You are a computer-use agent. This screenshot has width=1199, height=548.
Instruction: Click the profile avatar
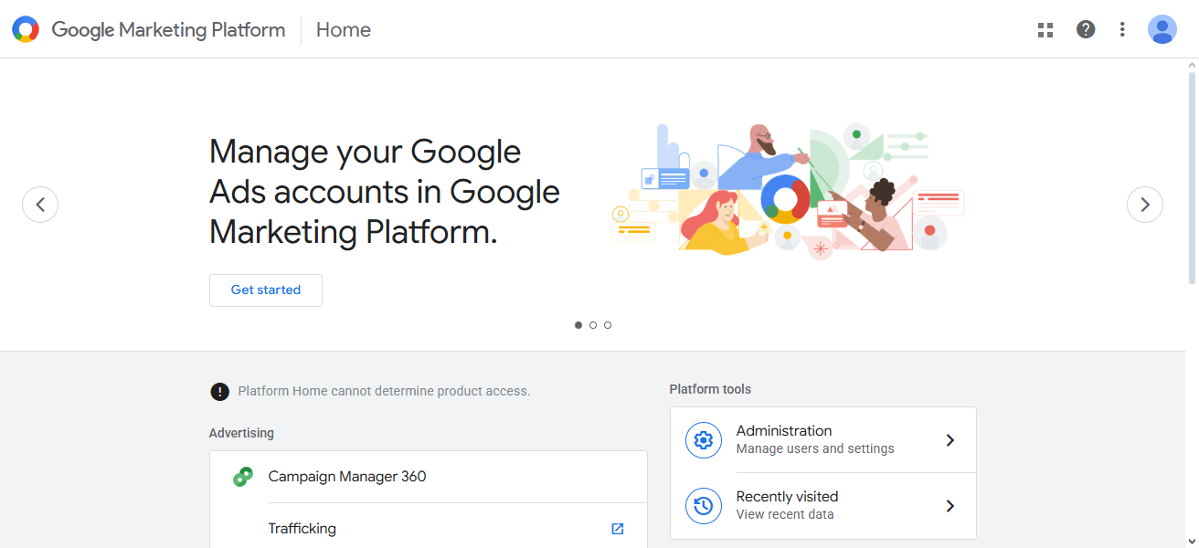[x=1162, y=29]
